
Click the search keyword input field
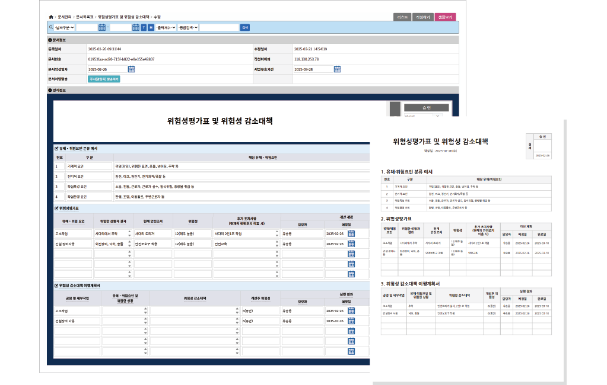219,27
